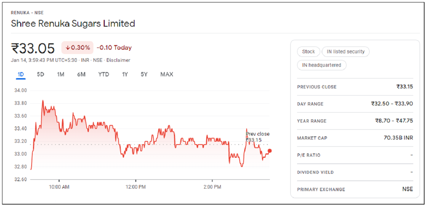The height and width of the screenshot is (206, 426).
Task: Click the 2:00 PM axis label
Action: pyautogui.click(x=212, y=187)
